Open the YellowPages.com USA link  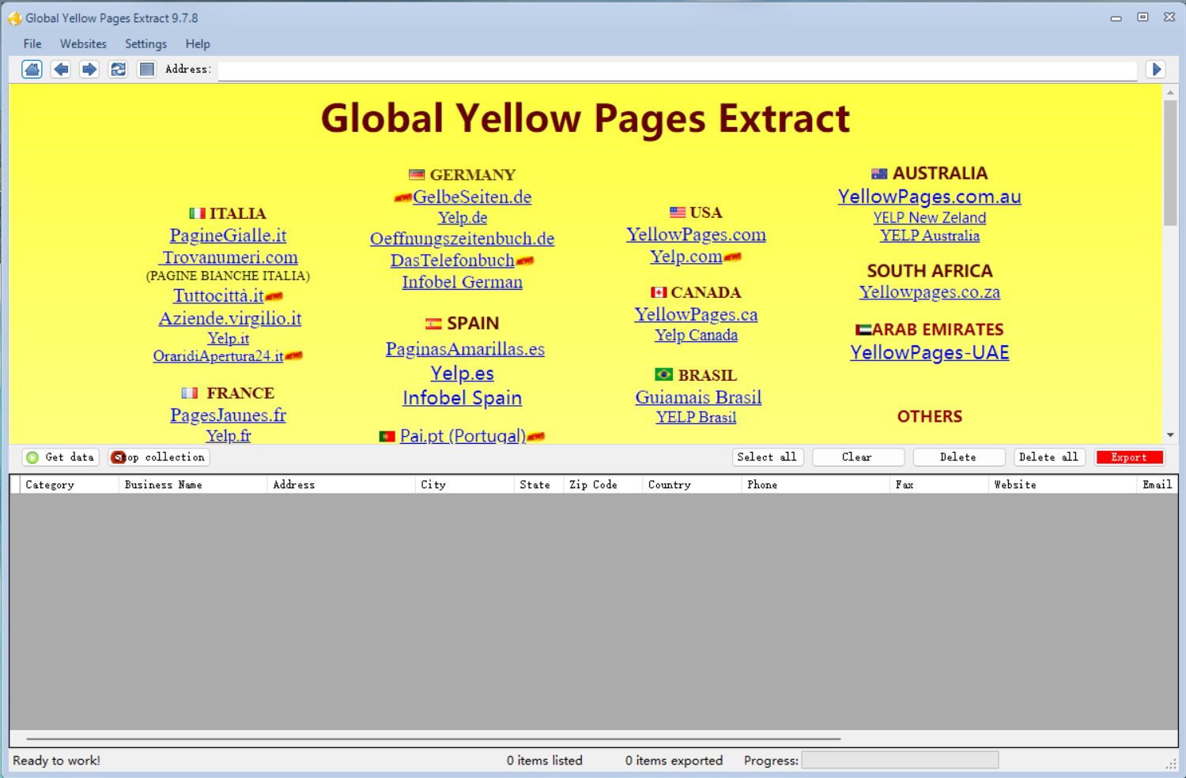coord(696,235)
